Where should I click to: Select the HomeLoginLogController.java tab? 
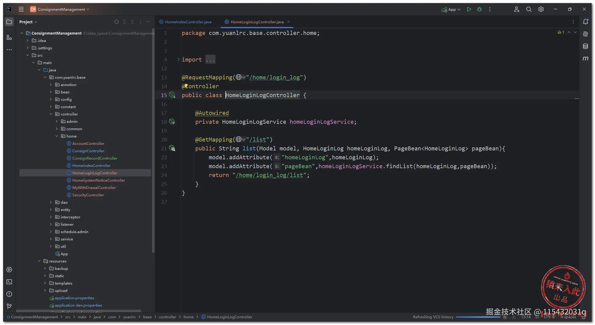257,22
